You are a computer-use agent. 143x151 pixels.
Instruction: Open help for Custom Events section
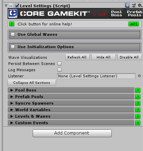138,123
